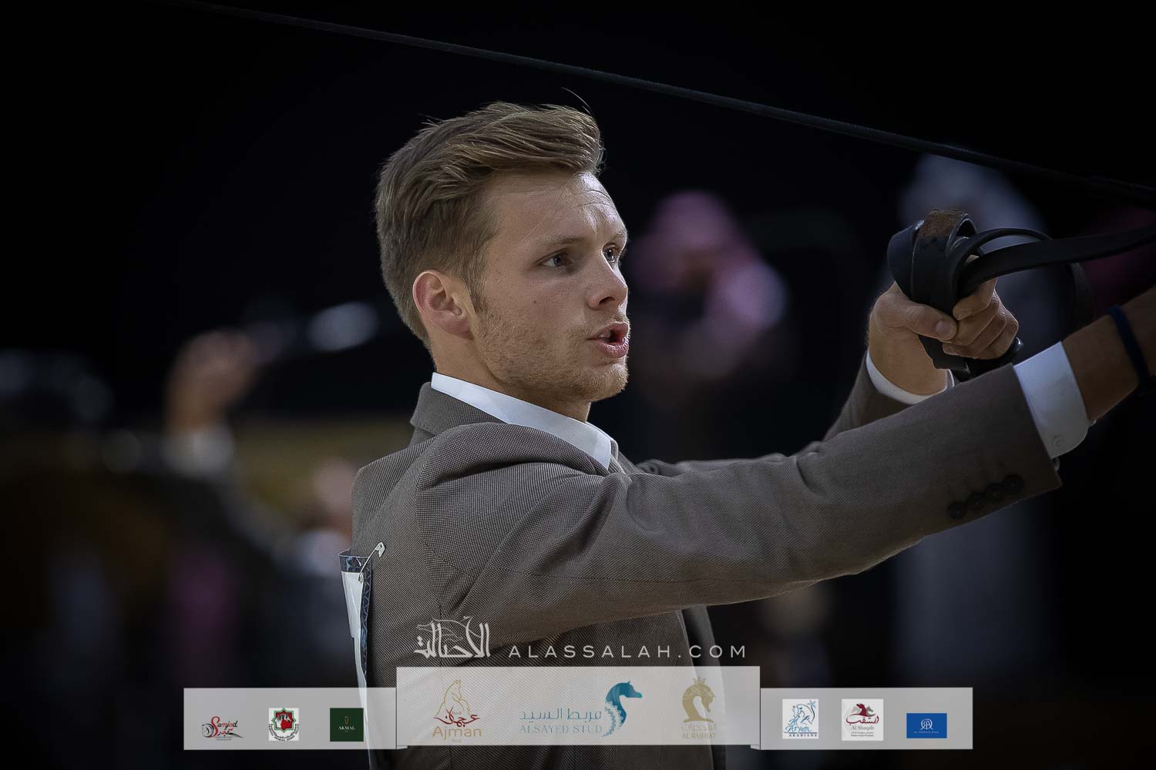Select the red and green emblem logo

tap(284, 724)
